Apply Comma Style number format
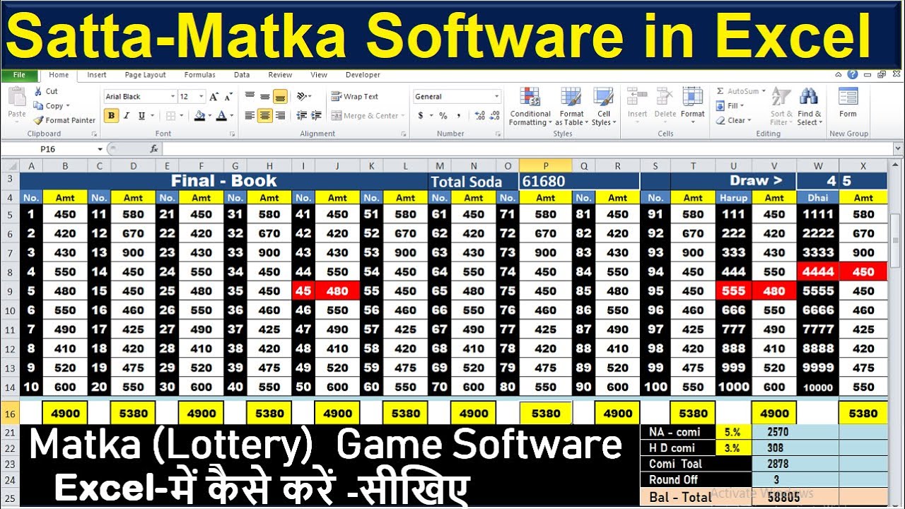The width and height of the screenshot is (905, 509). tap(458, 116)
